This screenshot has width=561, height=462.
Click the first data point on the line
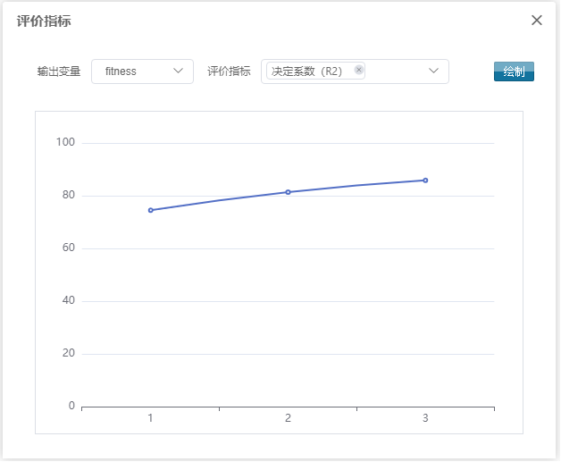click(151, 210)
